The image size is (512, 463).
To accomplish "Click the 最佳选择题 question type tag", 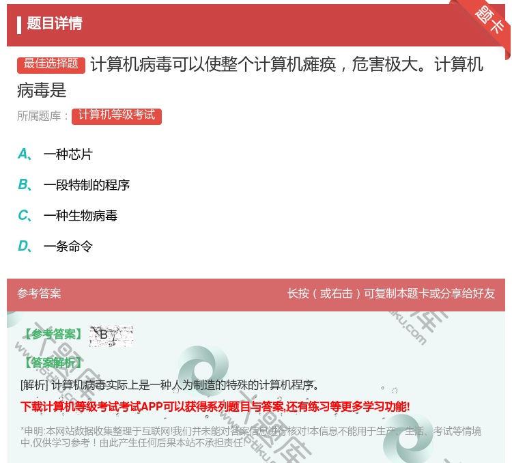I will [x=51, y=64].
